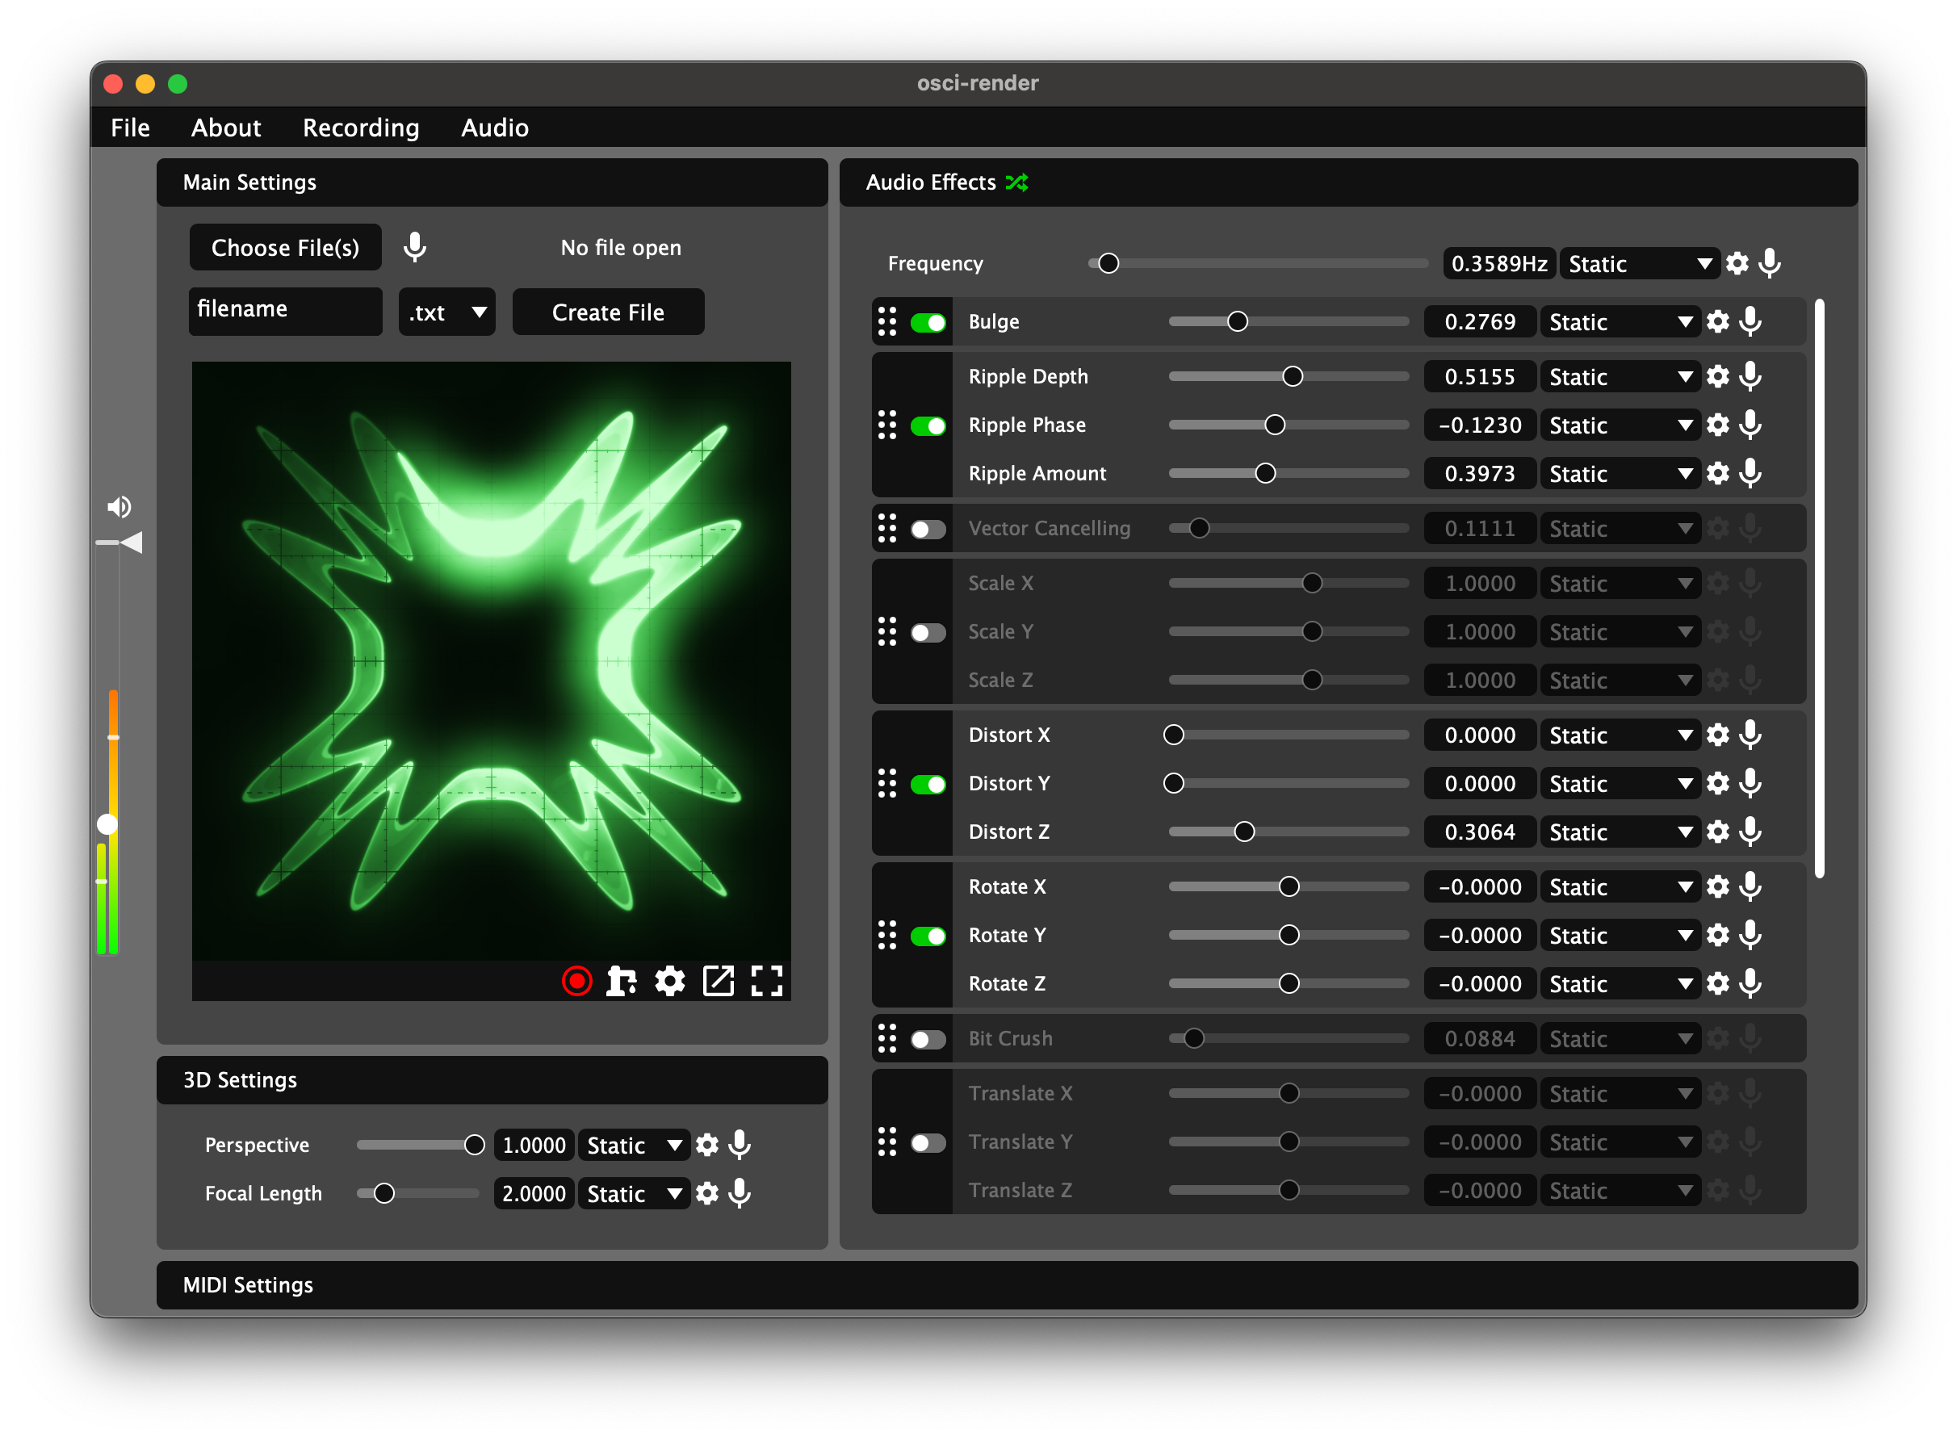This screenshot has width=1957, height=1437.
Task: Open the Recording menu
Action: 360,128
